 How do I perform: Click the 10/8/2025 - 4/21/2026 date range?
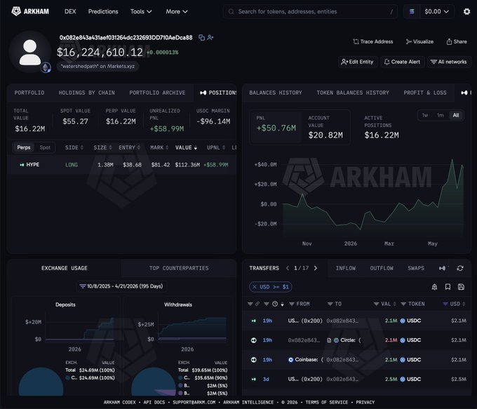point(121,286)
